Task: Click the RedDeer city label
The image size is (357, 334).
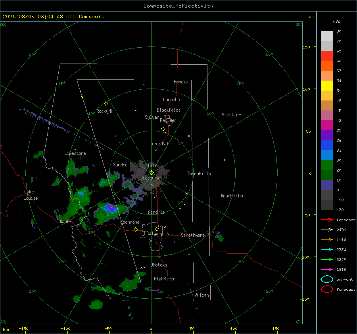Action: coord(168,120)
